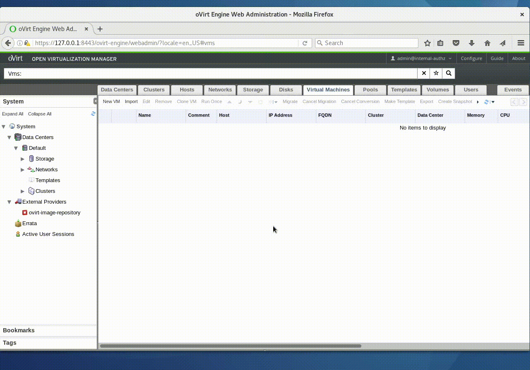530x370 pixels.
Task: Go to previous page arrow in grid
Action: click(x=514, y=102)
